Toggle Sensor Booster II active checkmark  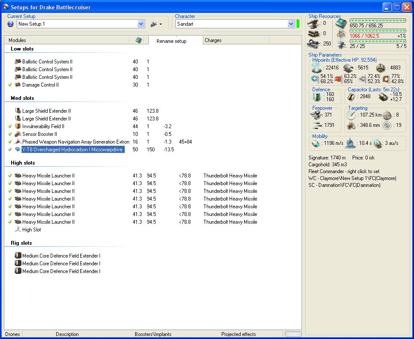tap(10, 134)
